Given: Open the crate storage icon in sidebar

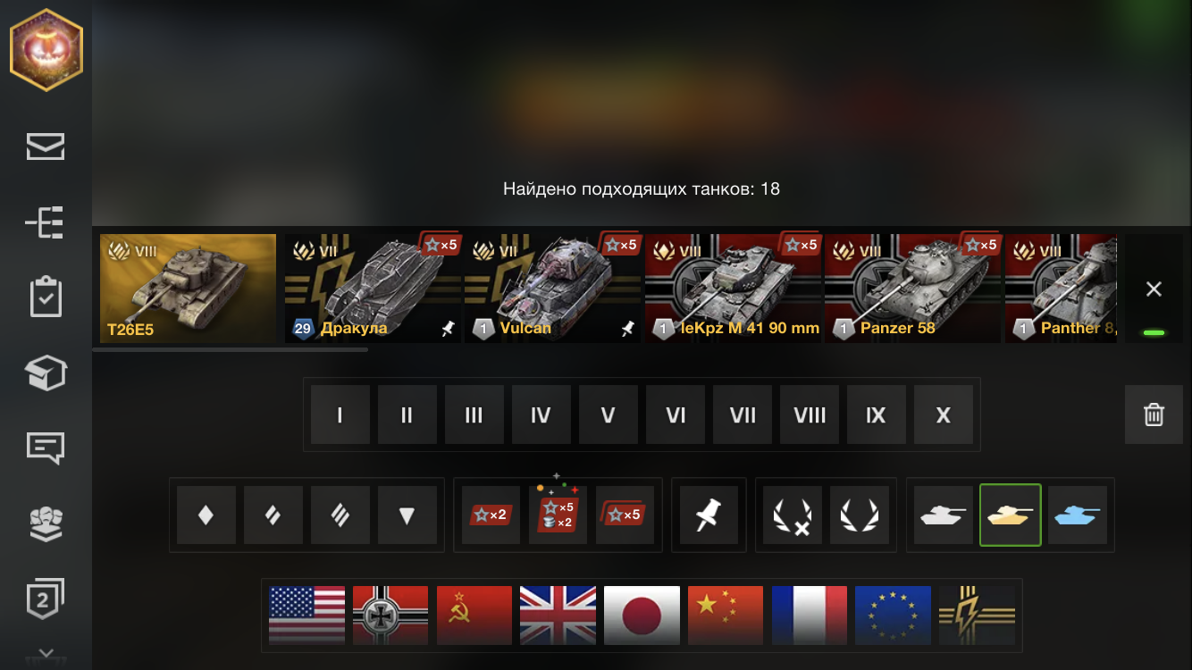Looking at the screenshot, I should click(x=46, y=373).
